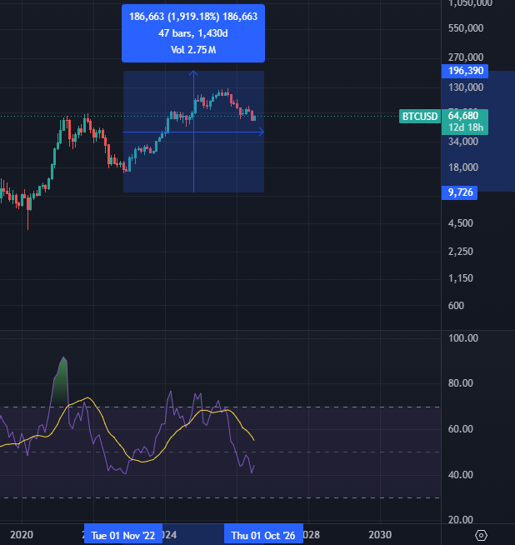Click the 100.00 RSI axis label
Screen dimensions: 515x545
(462, 338)
